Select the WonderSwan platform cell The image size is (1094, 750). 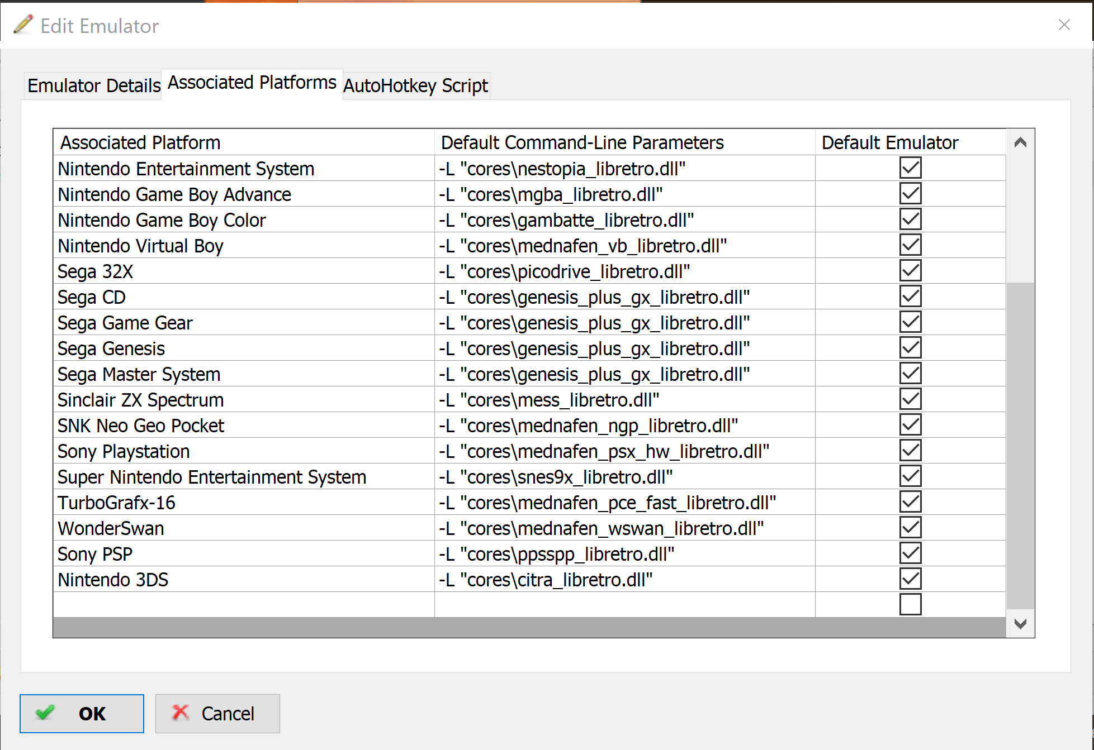pyautogui.click(x=244, y=528)
